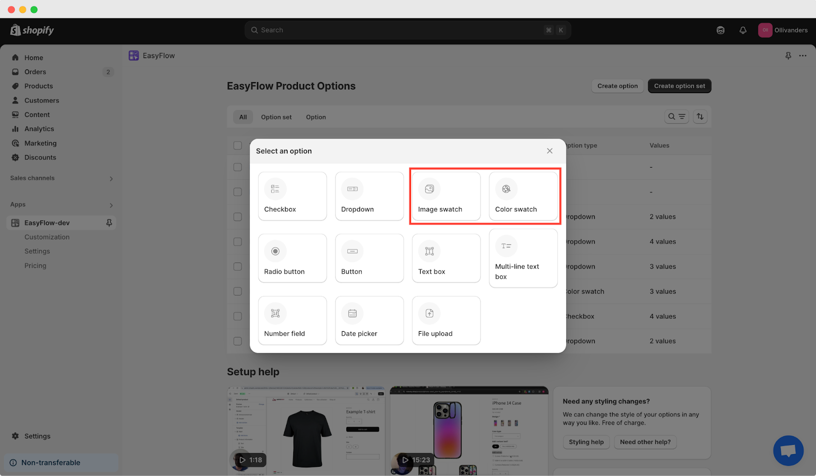This screenshot has height=476, width=816.
Task: Check the row with 3 values color swatch
Action: [238, 292]
